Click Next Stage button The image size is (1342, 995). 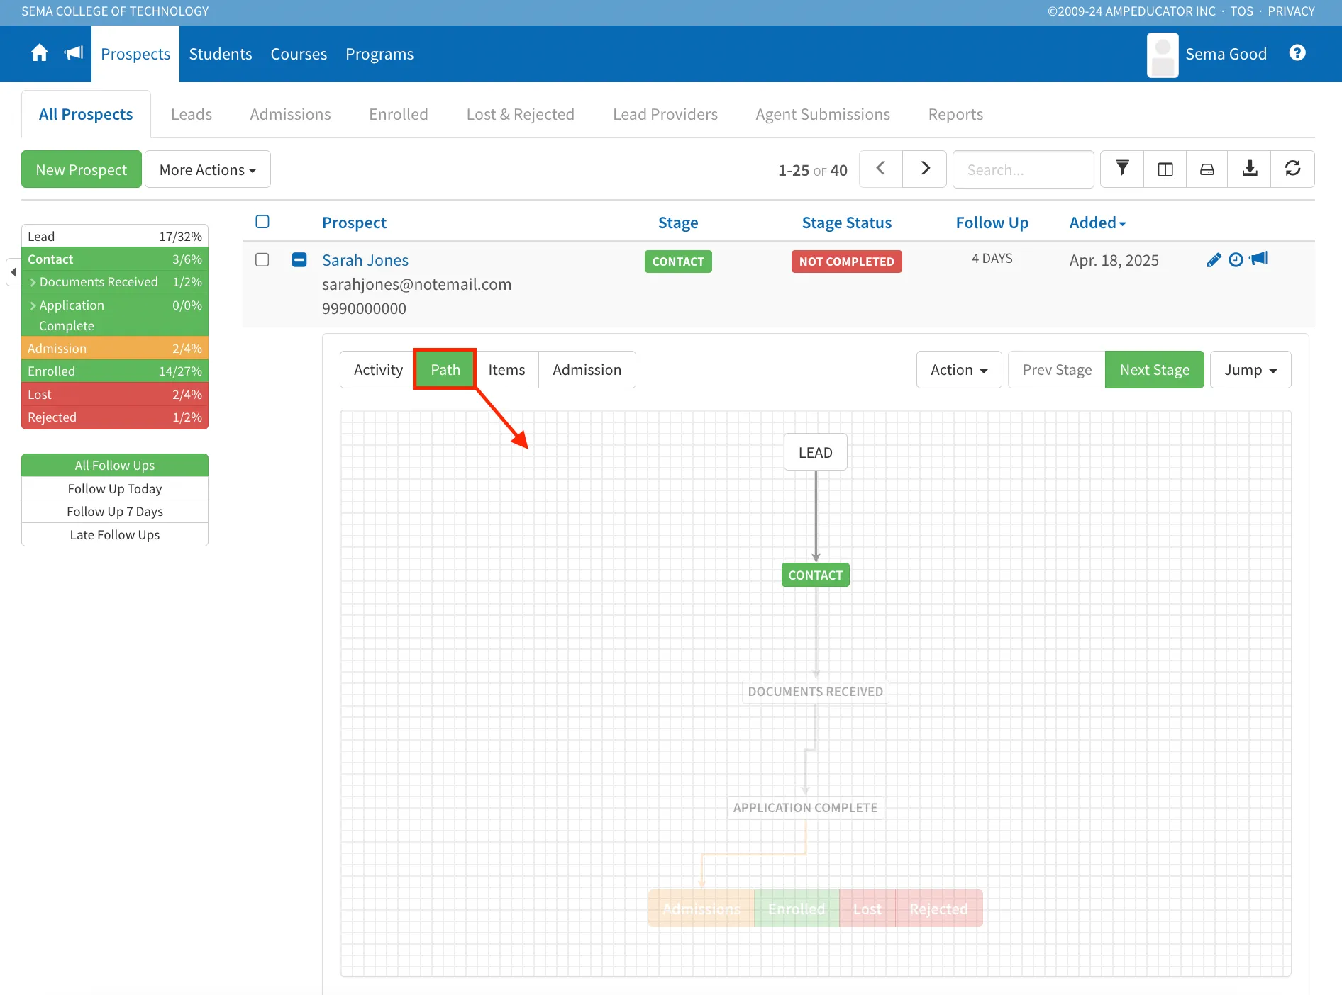[1155, 370]
